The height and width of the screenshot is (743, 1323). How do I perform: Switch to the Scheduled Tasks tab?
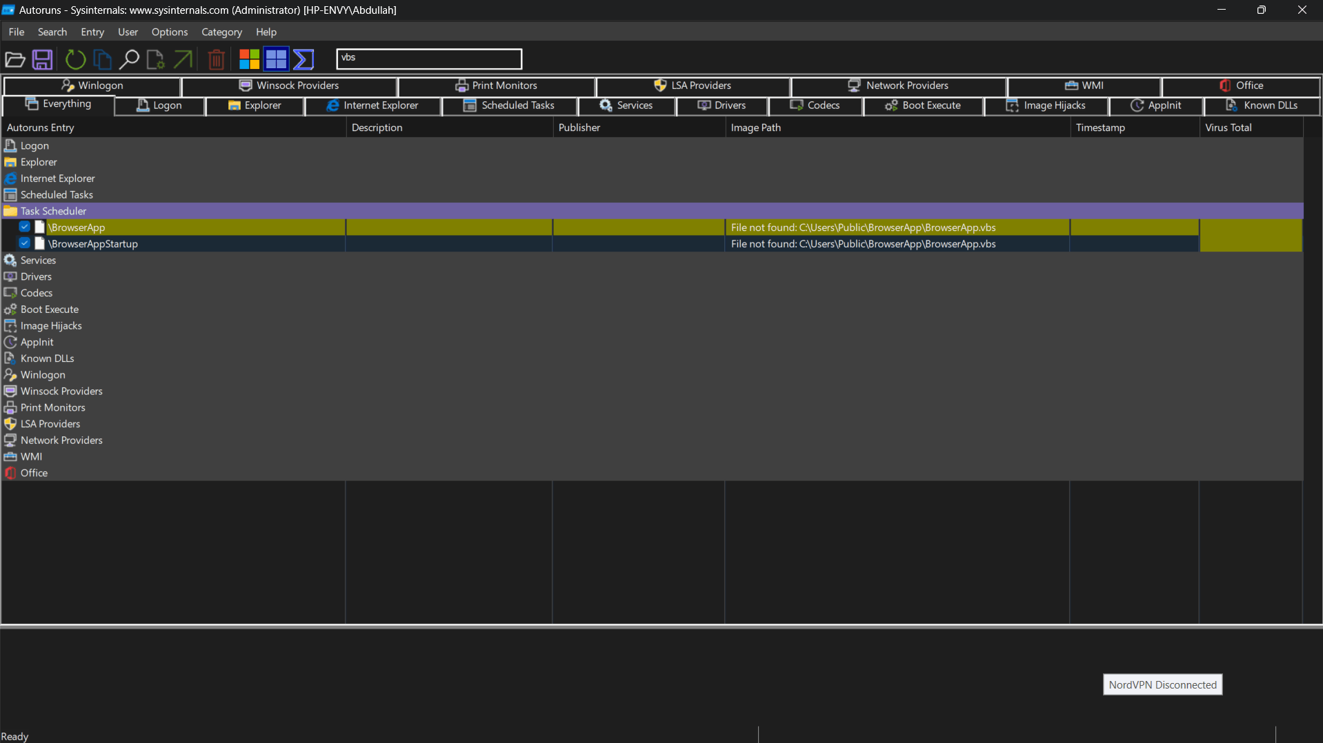point(509,105)
